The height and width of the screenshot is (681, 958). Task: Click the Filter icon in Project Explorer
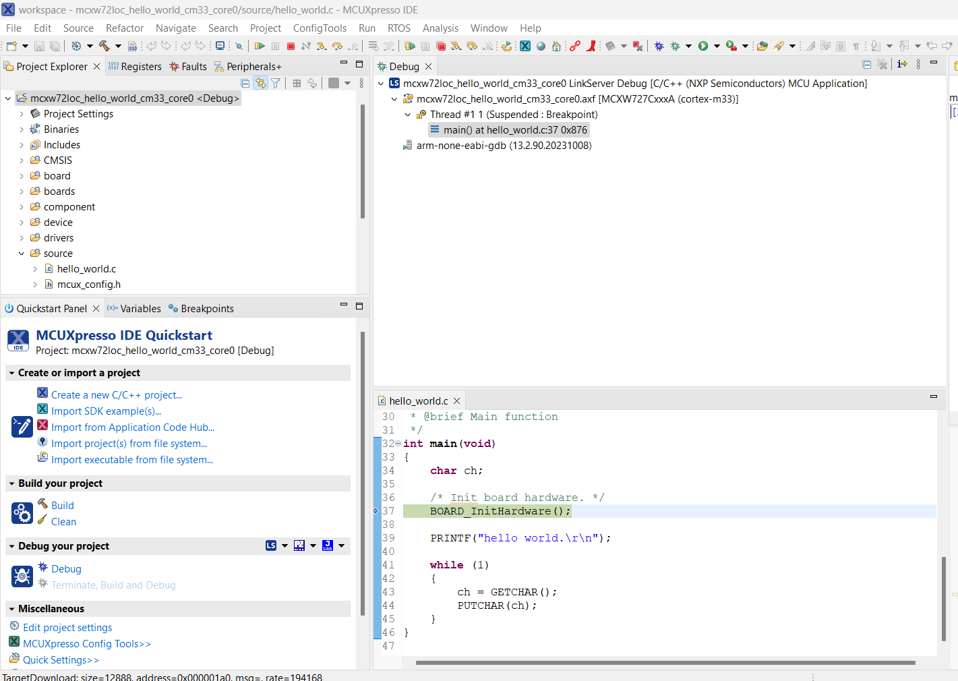tap(276, 83)
